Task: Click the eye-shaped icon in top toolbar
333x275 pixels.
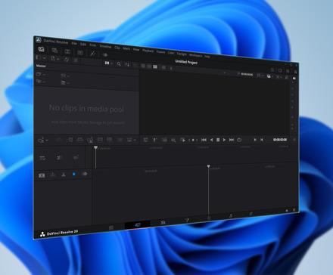Action: (x=105, y=54)
